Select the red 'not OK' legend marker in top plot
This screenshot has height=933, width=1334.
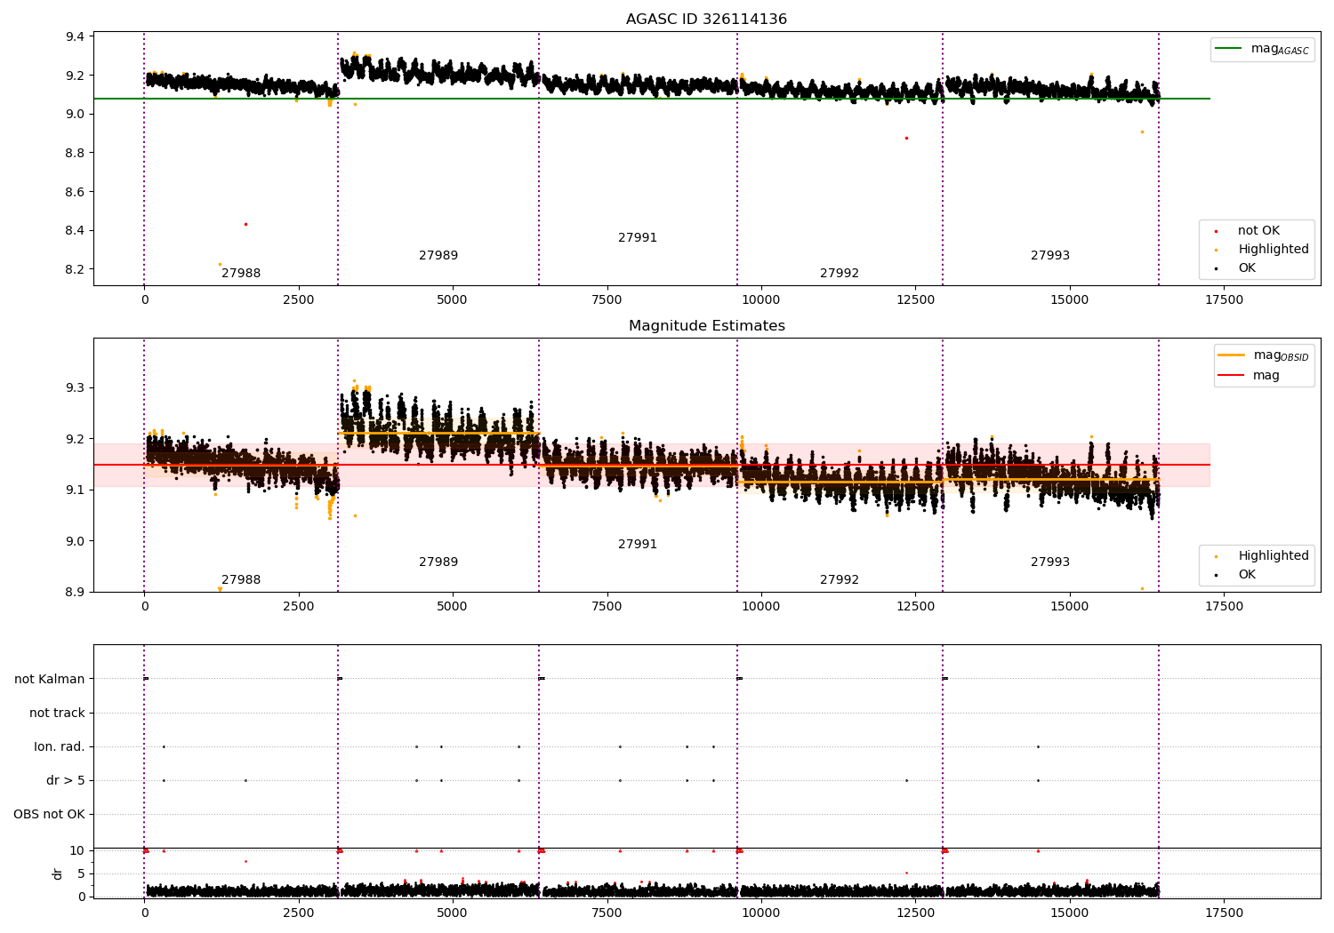pos(1216,231)
